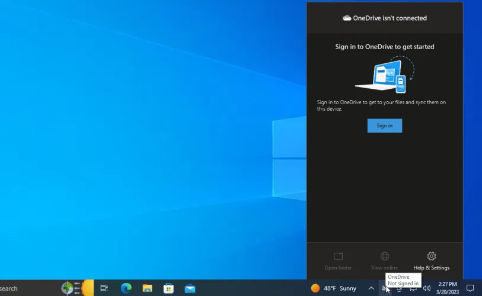The height and width of the screenshot is (296, 482).
Task: Open File Explorer from the taskbar
Action: coord(147,288)
